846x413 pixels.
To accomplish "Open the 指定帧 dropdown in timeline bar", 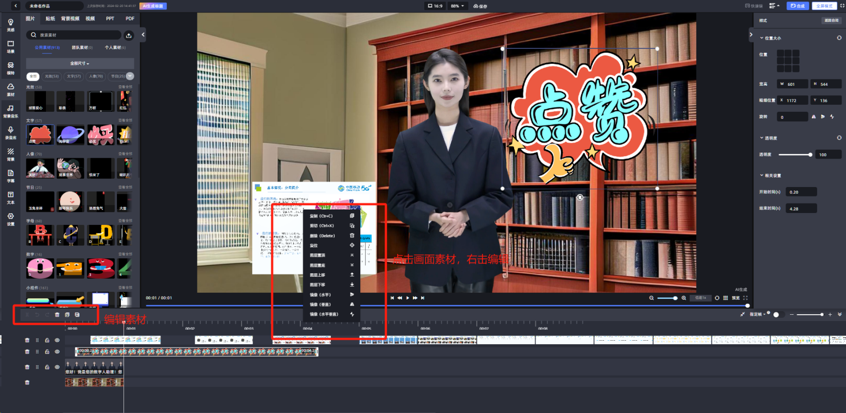I will [757, 314].
